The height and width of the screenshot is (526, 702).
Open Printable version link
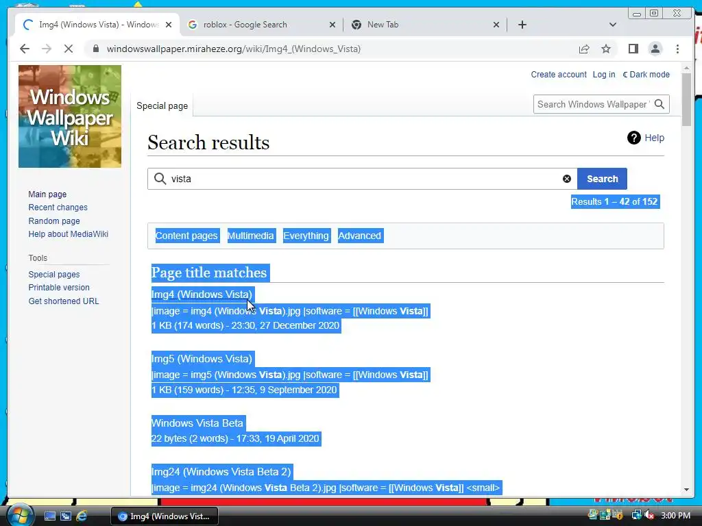59,288
